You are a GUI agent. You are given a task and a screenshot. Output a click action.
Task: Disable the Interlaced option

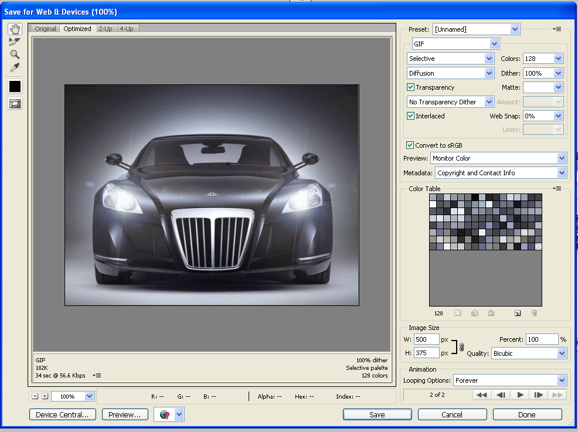[x=411, y=116]
